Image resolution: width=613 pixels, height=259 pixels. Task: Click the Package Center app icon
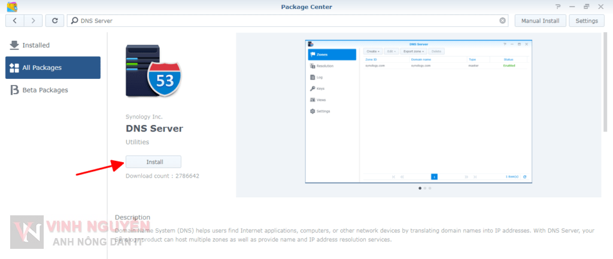point(11,7)
